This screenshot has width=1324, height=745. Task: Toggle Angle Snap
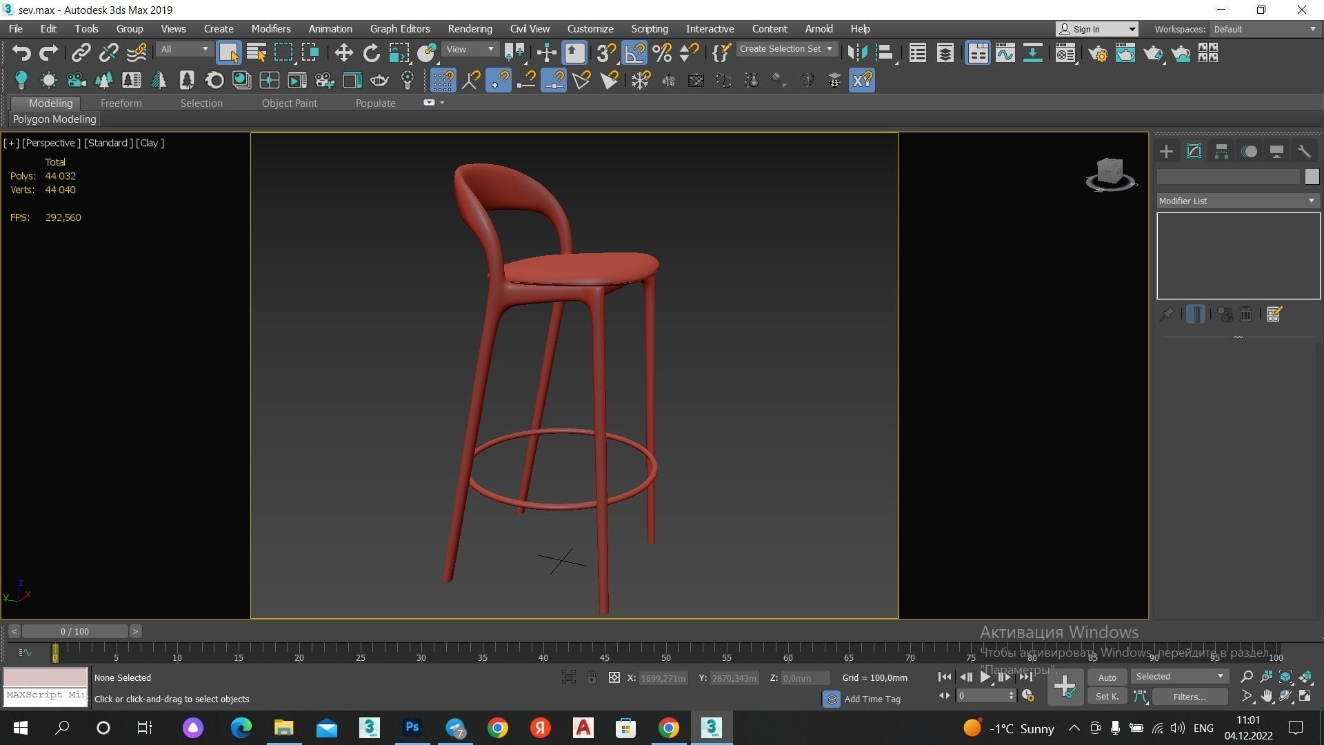point(634,53)
